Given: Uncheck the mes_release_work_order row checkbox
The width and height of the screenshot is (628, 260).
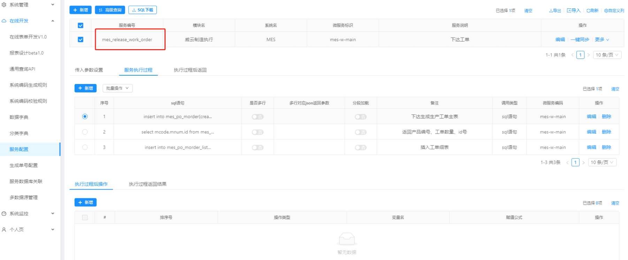Looking at the screenshot, I should point(81,39).
